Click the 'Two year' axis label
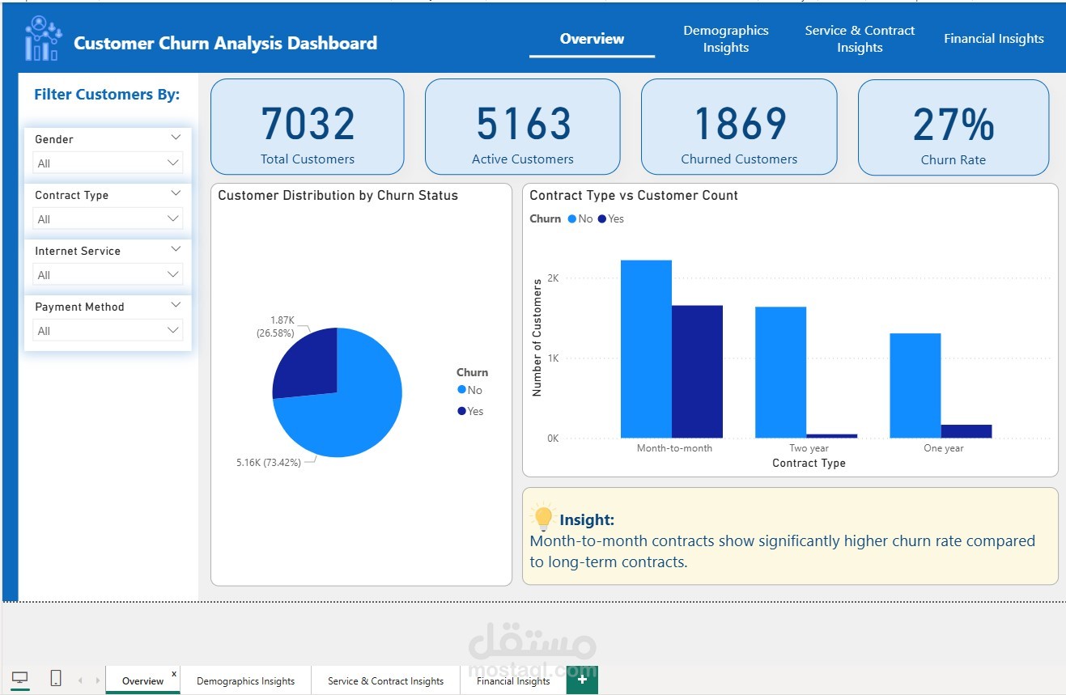This screenshot has height=695, width=1066. pos(809,447)
